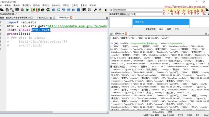Click the debug step return icon

pos(69,10)
